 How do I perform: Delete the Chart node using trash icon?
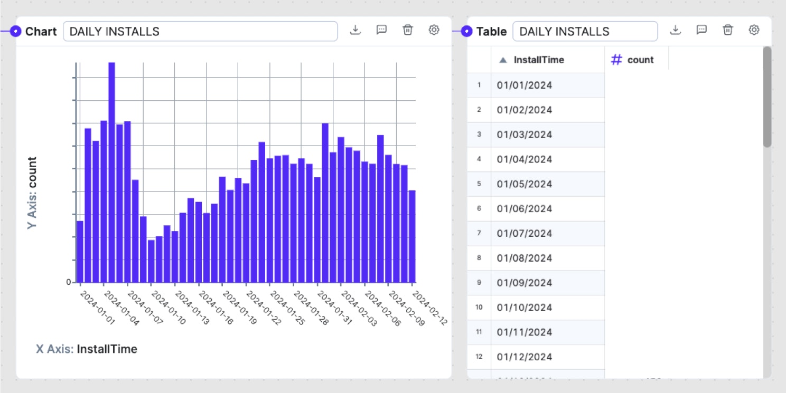click(x=407, y=30)
